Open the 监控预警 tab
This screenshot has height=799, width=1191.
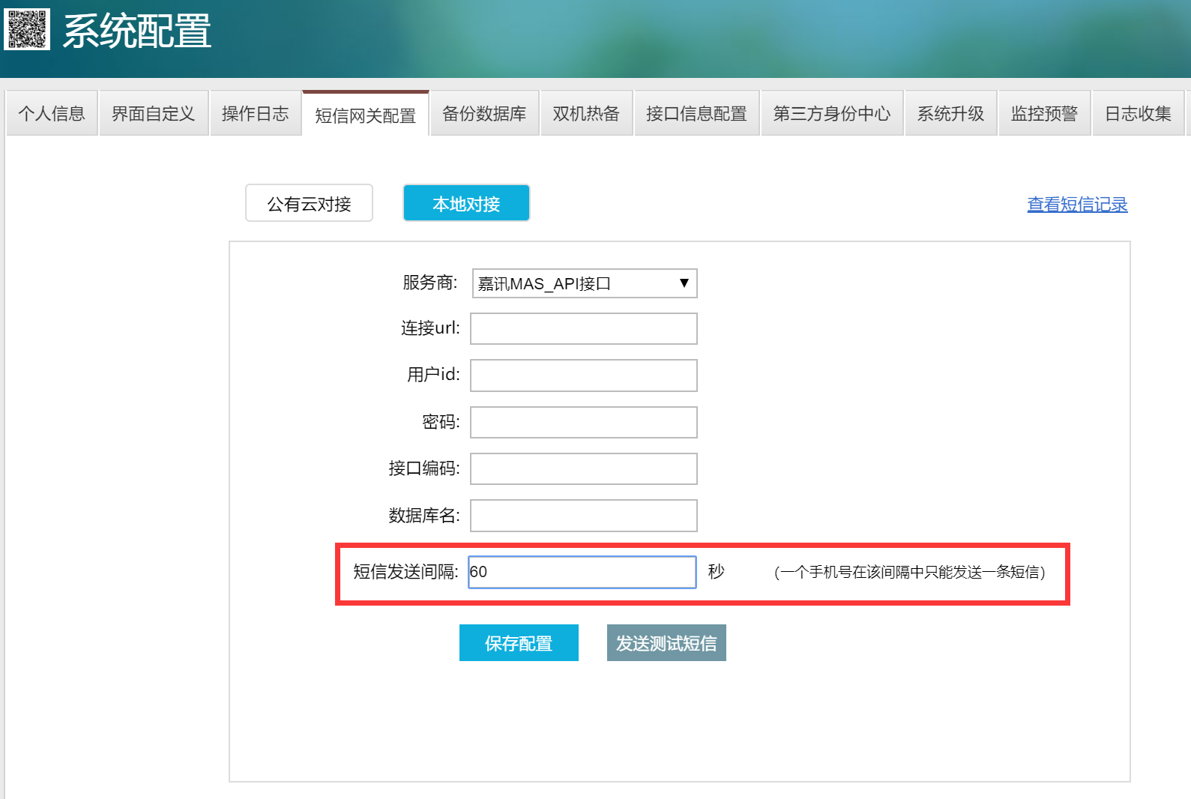(x=1044, y=113)
